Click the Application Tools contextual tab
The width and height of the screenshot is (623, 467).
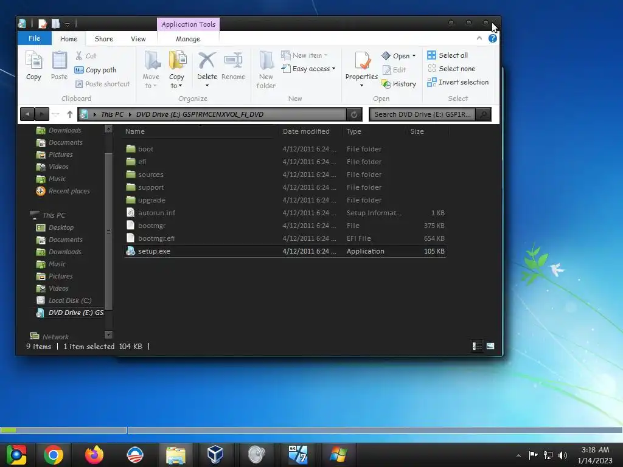point(189,24)
